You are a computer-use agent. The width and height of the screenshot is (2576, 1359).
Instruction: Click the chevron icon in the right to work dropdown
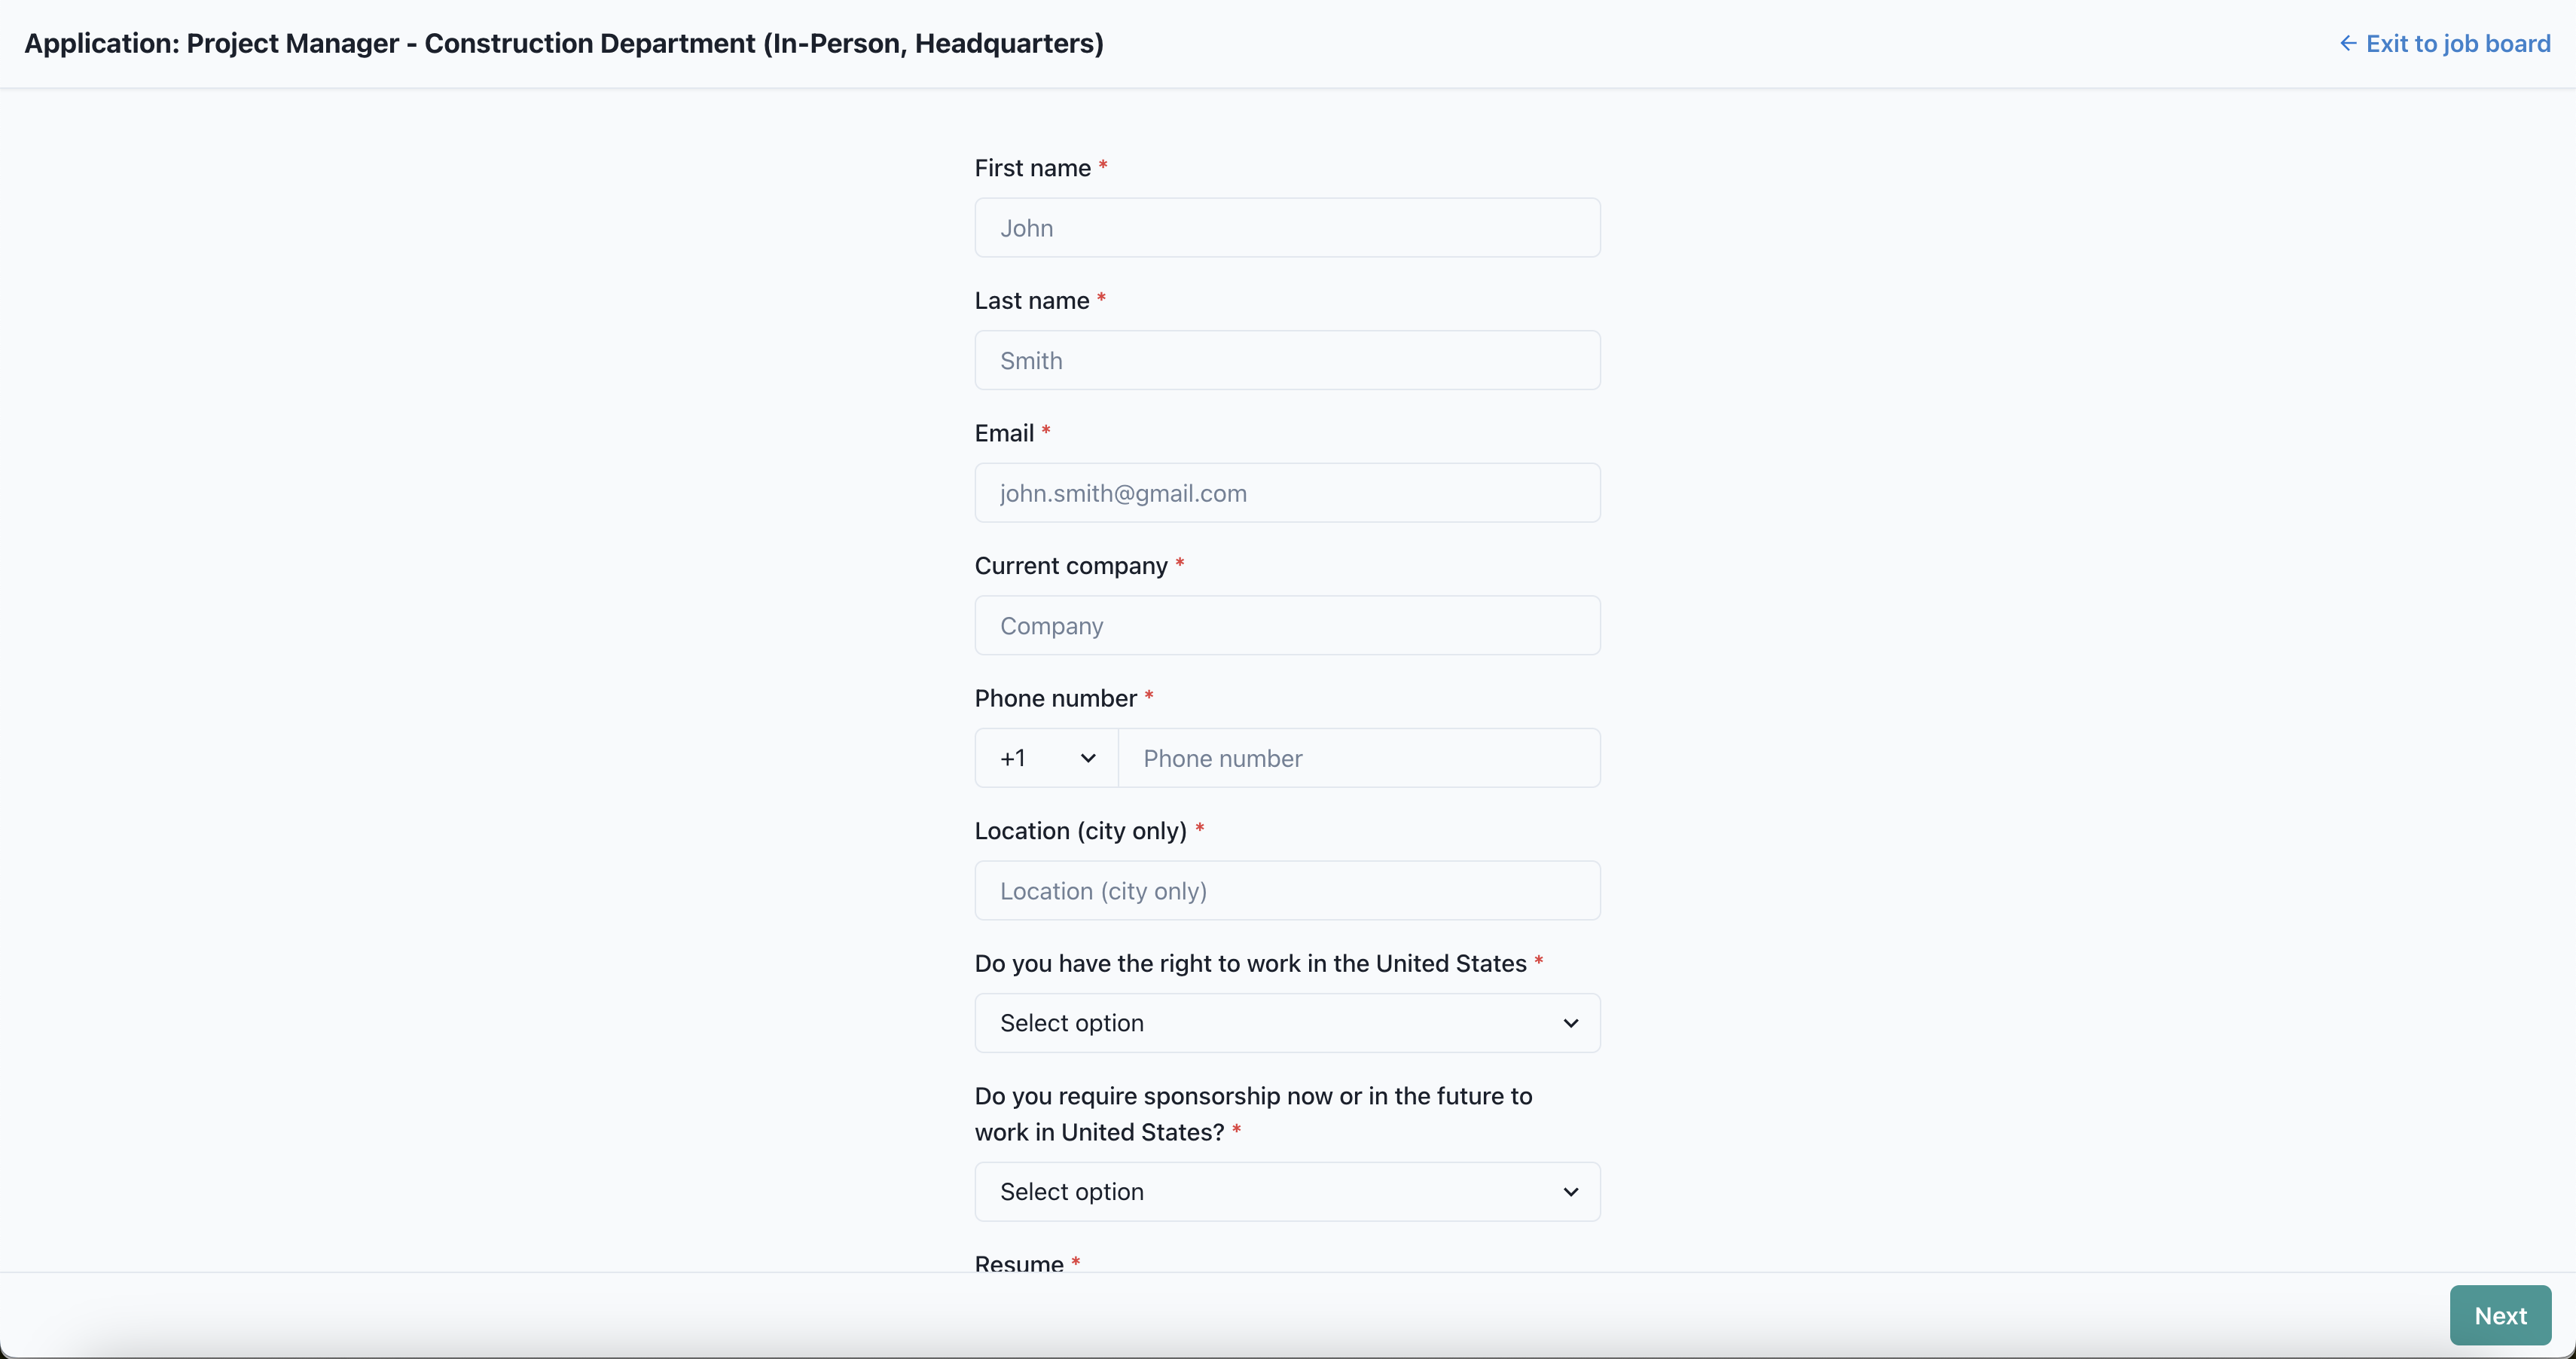point(1570,1023)
